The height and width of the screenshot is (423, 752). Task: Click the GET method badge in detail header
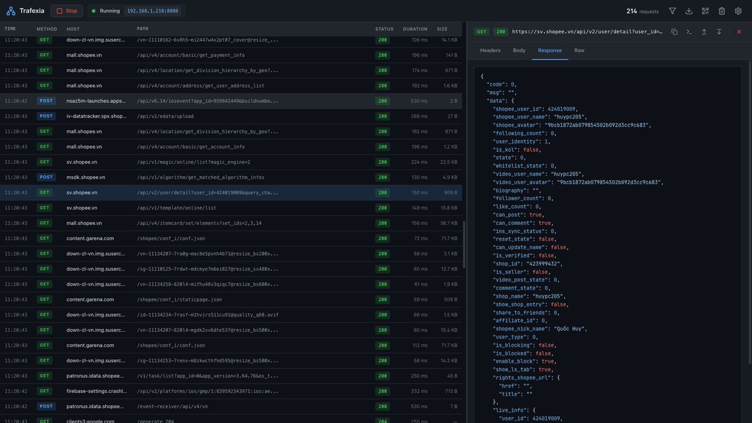(482, 31)
